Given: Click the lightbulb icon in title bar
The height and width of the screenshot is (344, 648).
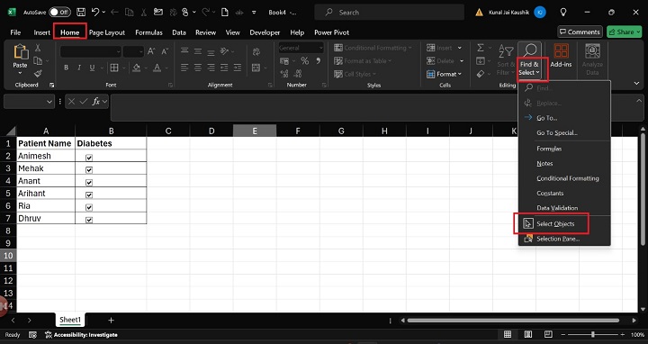Looking at the screenshot, I should (562, 12).
